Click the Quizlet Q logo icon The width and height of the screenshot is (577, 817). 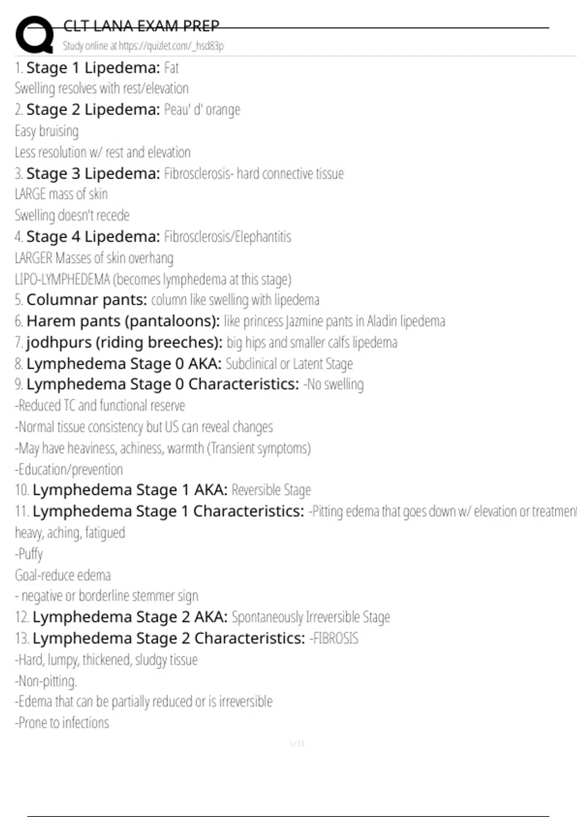click(35, 34)
